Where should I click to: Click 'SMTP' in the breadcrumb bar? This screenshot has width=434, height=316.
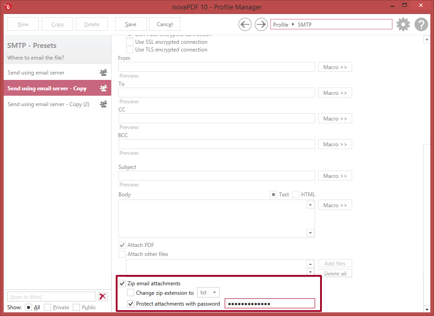[304, 25]
